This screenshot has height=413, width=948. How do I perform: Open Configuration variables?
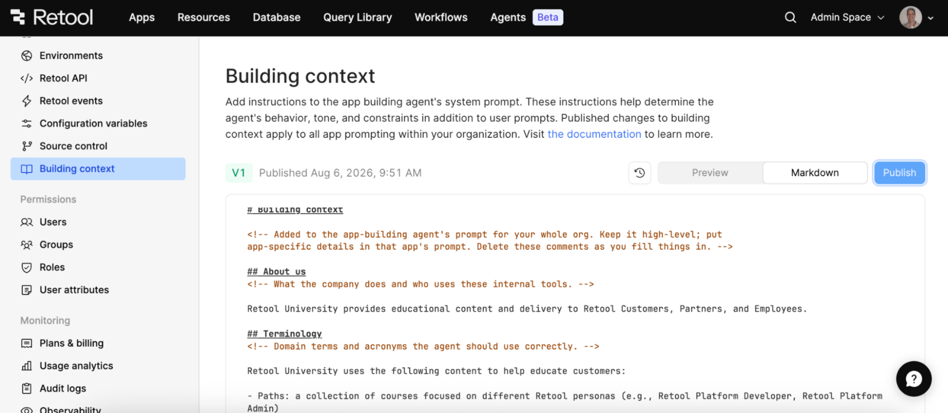(x=98, y=124)
